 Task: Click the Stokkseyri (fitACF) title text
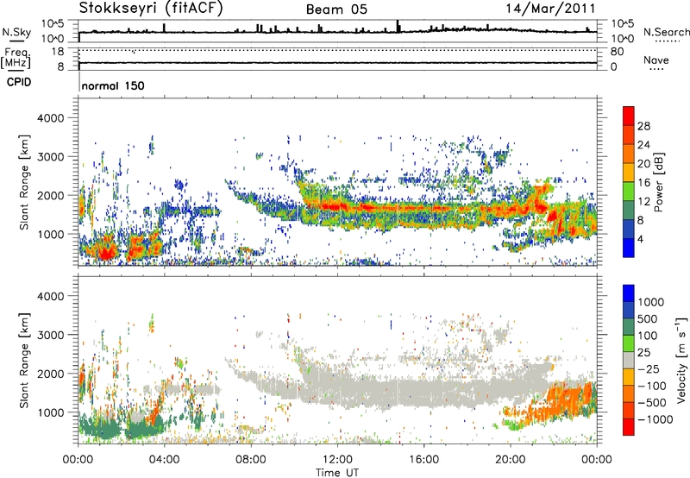[x=151, y=9]
